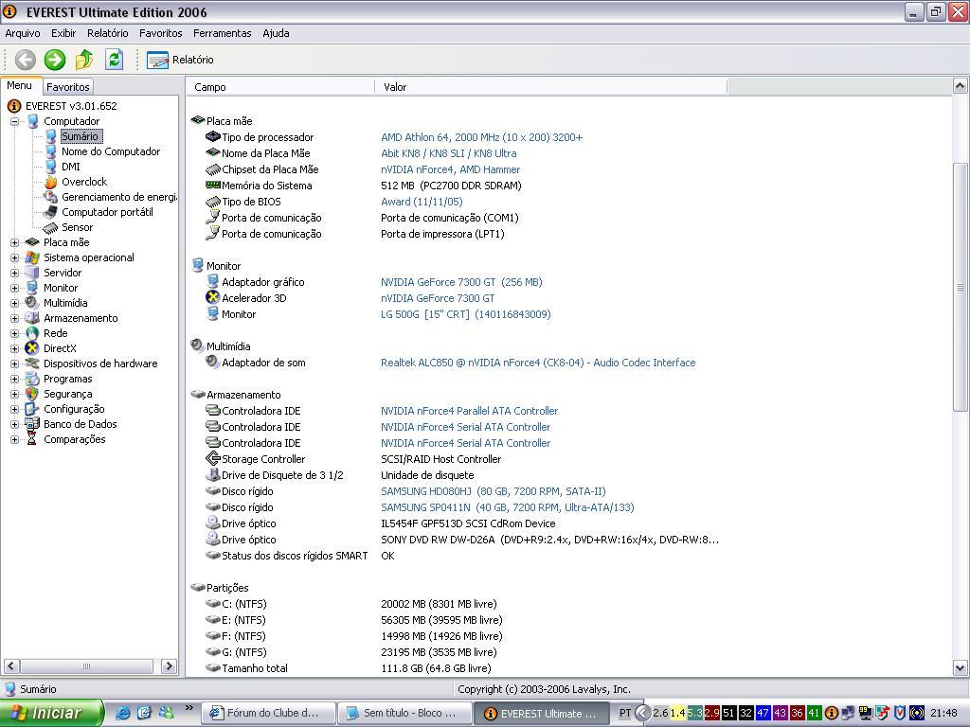970x727 pixels.
Task: Collapse the Computador tree node
Action: pos(14,121)
